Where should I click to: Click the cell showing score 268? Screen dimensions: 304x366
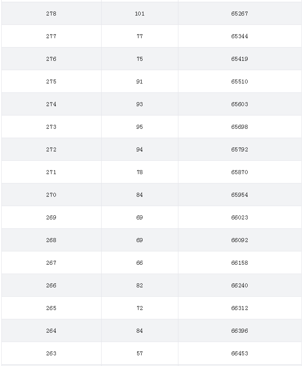tap(51, 240)
